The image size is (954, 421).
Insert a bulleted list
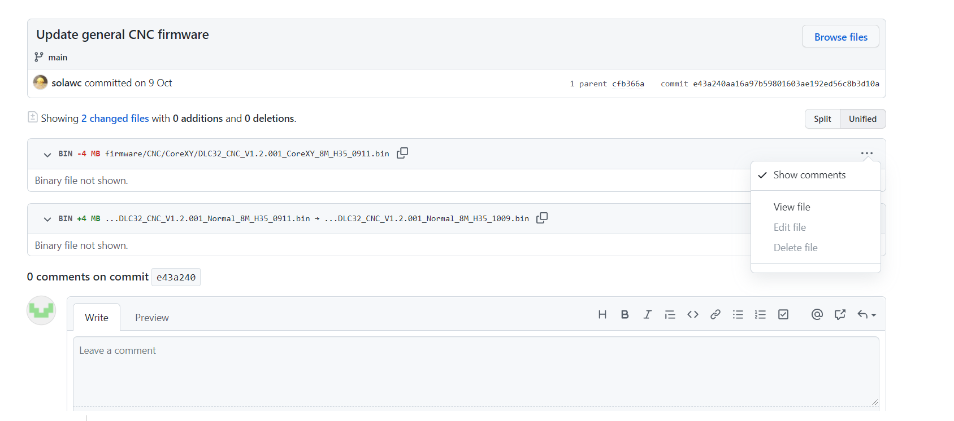(738, 315)
